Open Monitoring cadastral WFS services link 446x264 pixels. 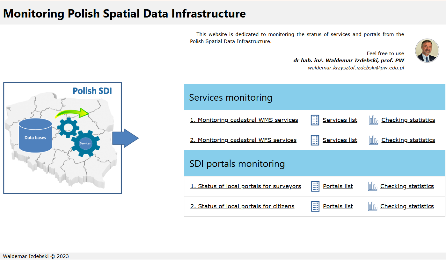[x=243, y=140]
